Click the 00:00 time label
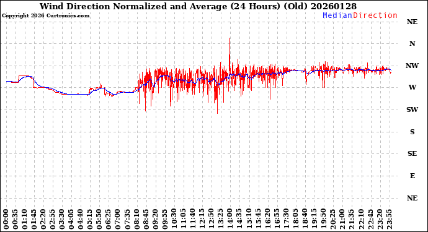The height and width of the screenshot is (232, 428). point(6,219)
